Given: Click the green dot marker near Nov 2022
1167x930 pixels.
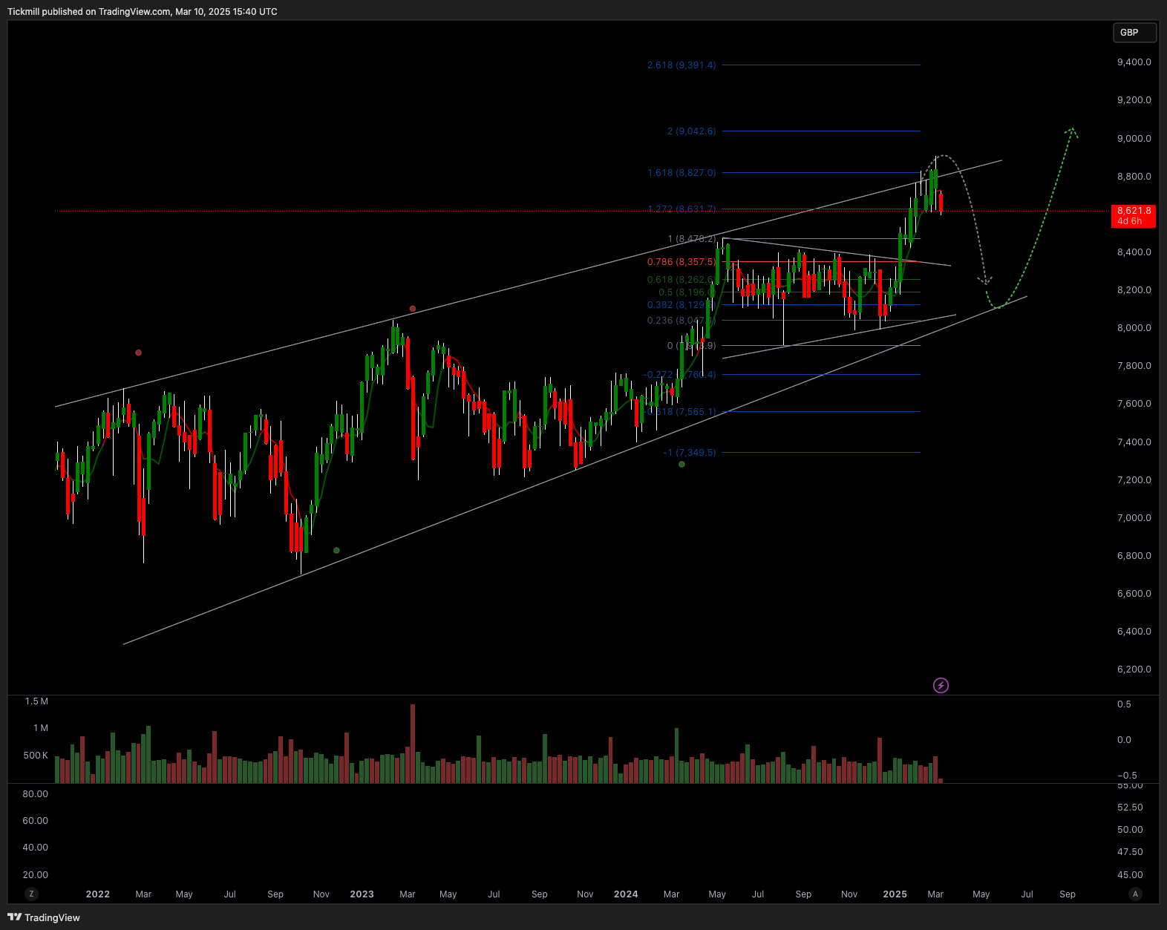Looking at the screenshot, I should point(336,550).
